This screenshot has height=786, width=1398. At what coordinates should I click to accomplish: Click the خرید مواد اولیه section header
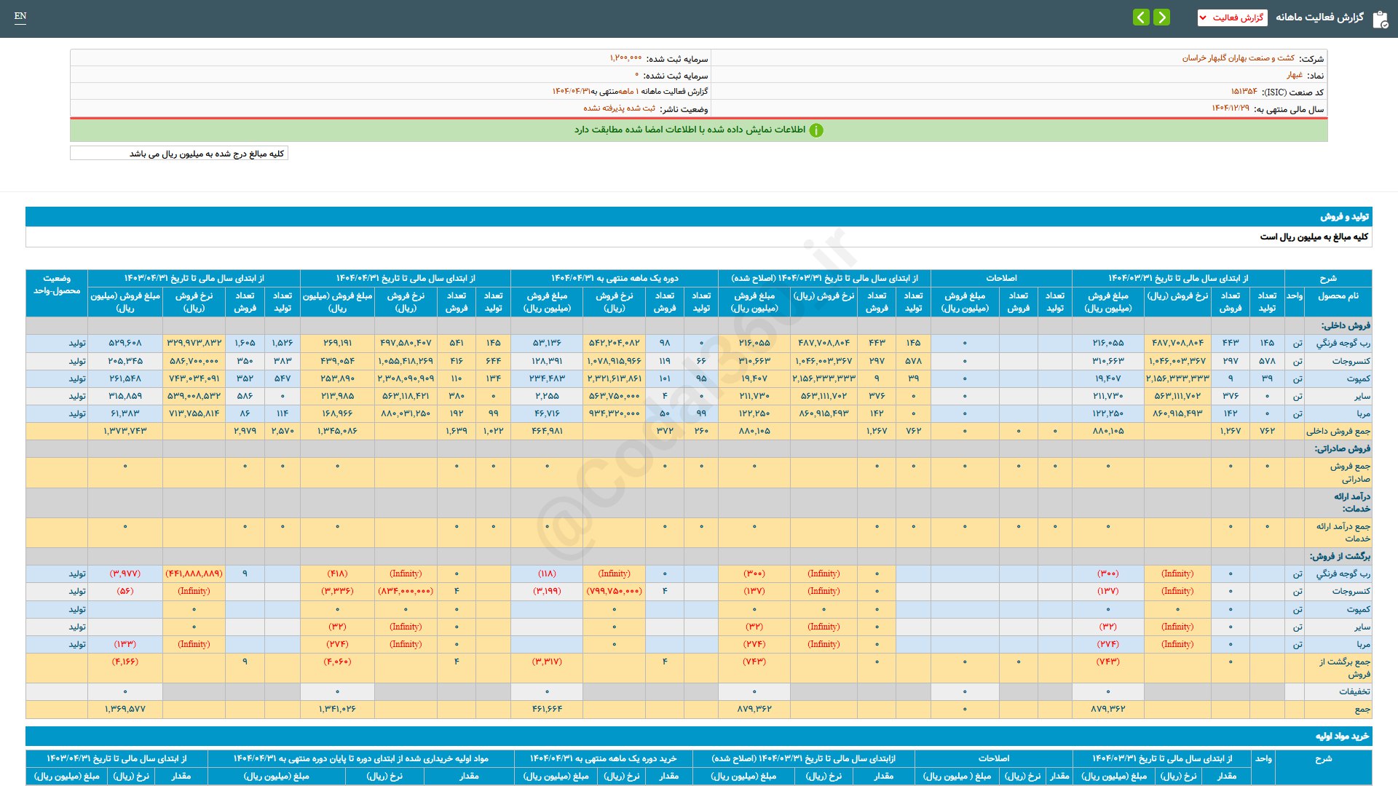(1342, 737)
